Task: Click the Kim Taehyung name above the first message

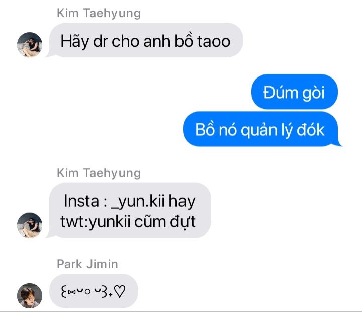Action: 99,13
